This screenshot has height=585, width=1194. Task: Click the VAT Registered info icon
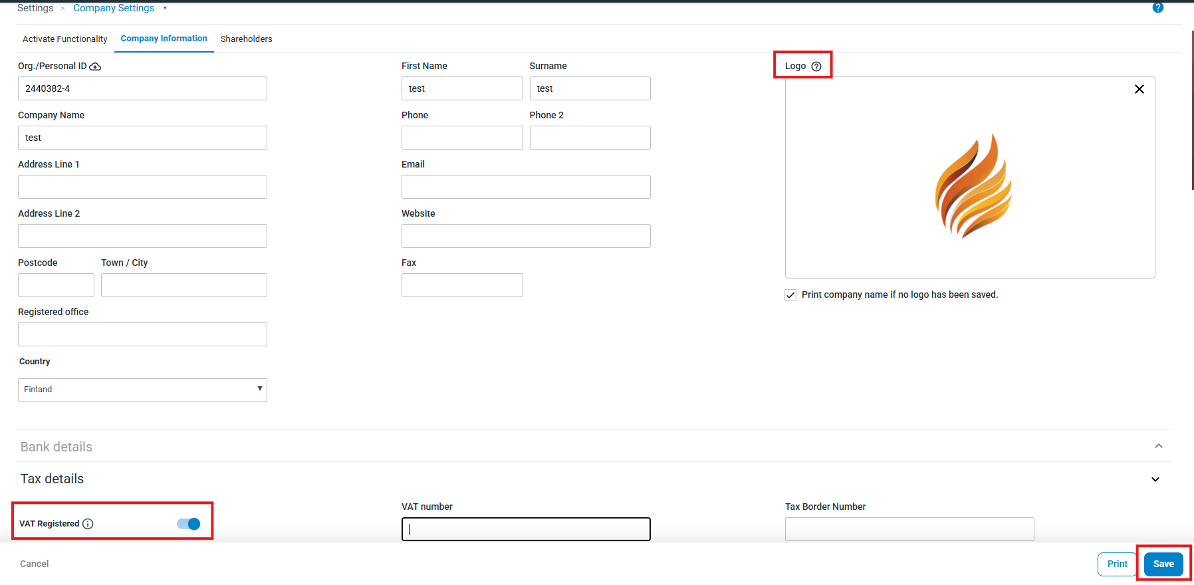[x=88, y=524]
